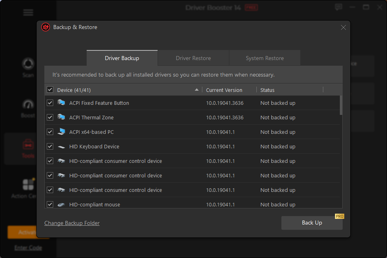Click Not backed up status of HID Keyboard Device
387x258 pixels.
click(x=278, y=147)
